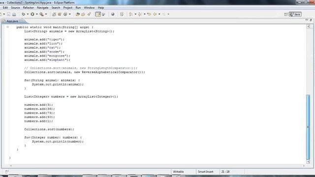Close the App.java tab
The width and height of the screenshot is (315, 177).
(x=21, y=21)
